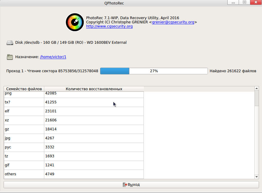Viewport: 262px width, 193px height.
Task: Click the scrollbar up arrow
Action: coord(257,88)
